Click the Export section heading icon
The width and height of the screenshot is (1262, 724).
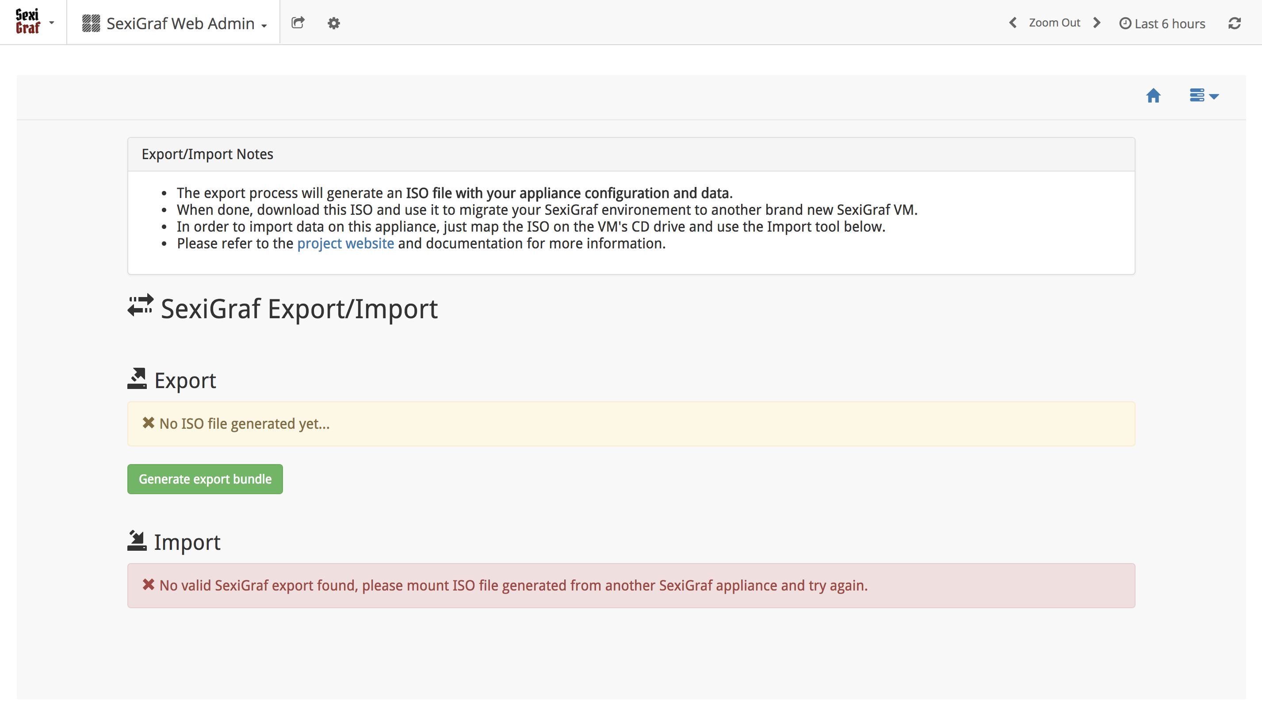(x=137, y=379)
